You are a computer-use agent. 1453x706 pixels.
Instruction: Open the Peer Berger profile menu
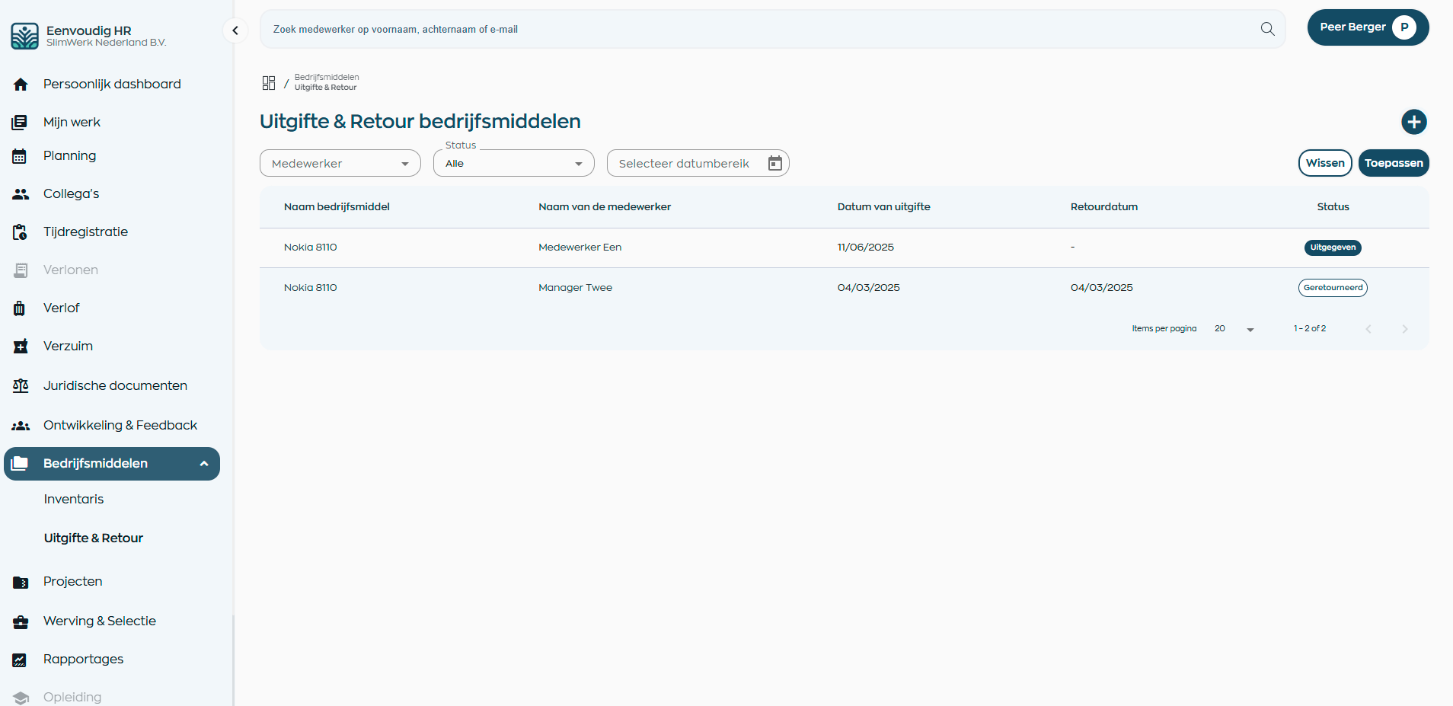coord(1367,27)
